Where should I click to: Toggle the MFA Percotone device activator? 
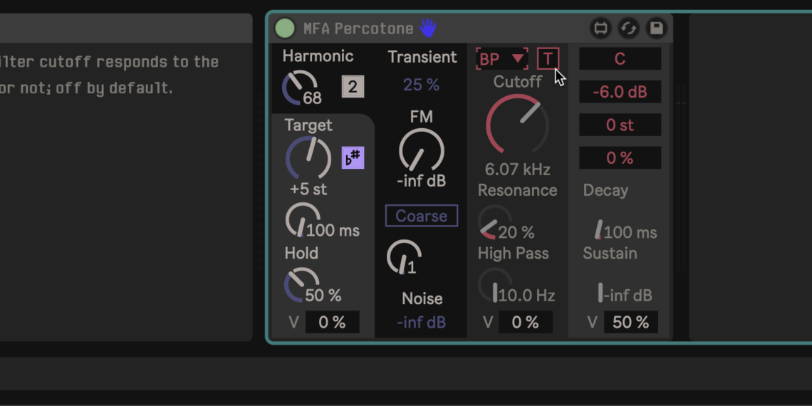pyautogui.click(x=285, y=28)
